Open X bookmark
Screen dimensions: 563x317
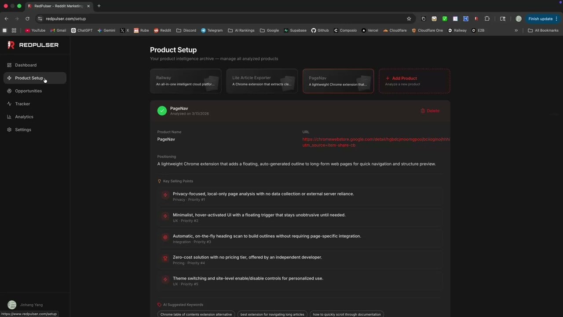[x=124, y=30]
